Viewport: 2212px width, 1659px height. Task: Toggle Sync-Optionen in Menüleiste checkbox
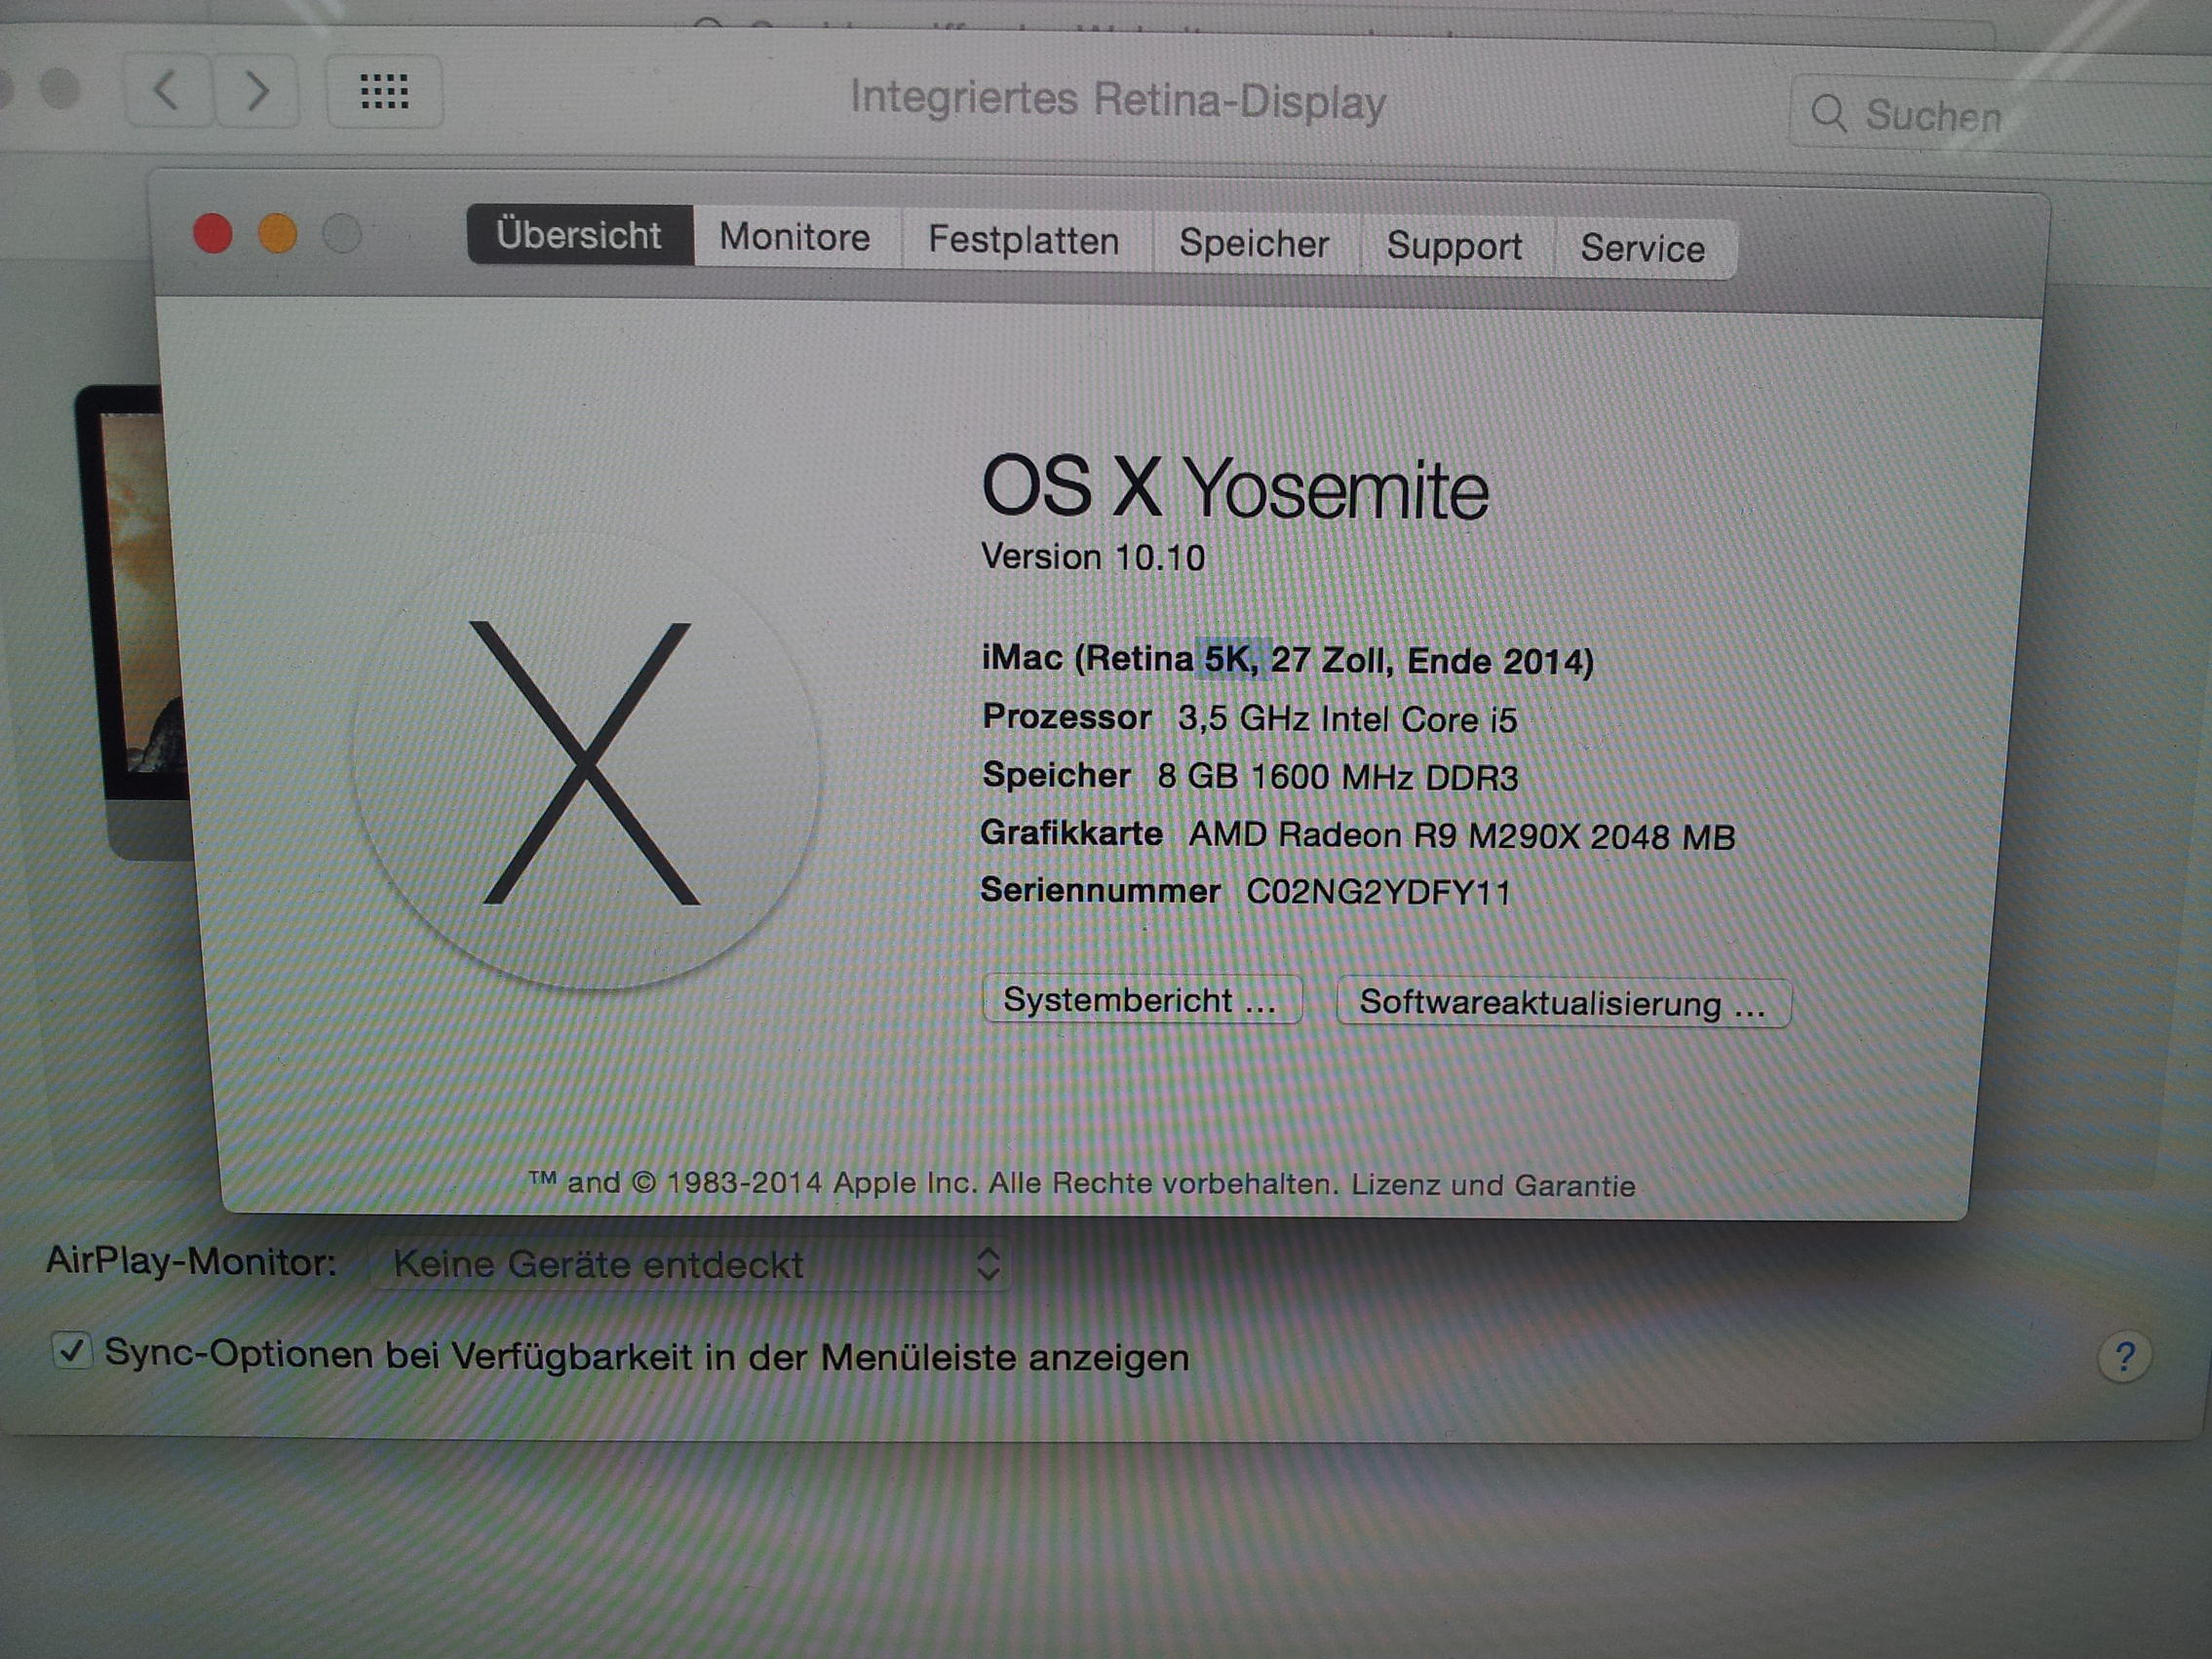pos(72,1351)
